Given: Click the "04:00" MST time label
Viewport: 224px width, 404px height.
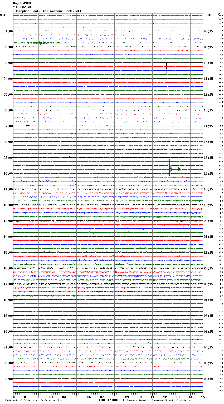Looking at the screenshot, I should (8, 79).
